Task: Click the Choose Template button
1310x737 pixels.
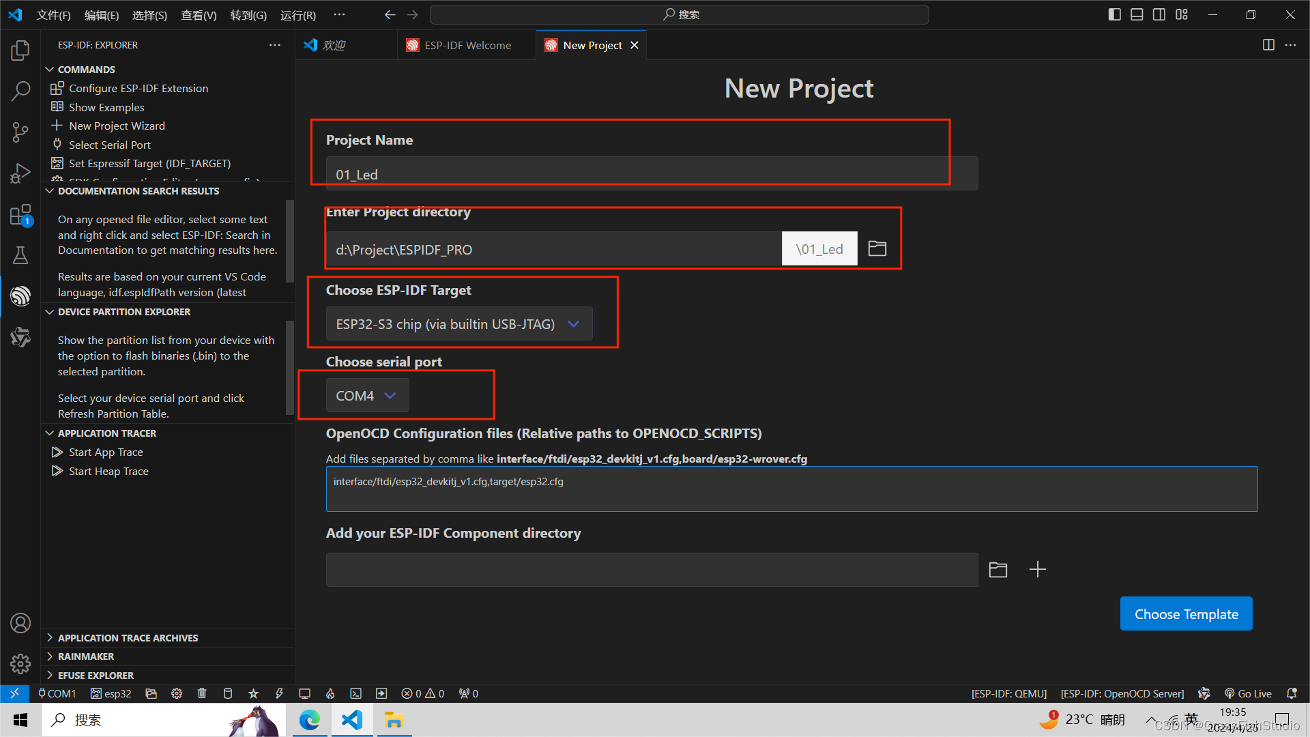Action: coord(1186,613)
